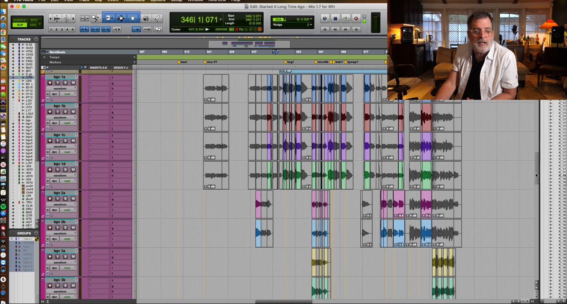This screenshot has width=567, height=304.
Task: Enable SPOT edit mode
Action: point(34,20)
